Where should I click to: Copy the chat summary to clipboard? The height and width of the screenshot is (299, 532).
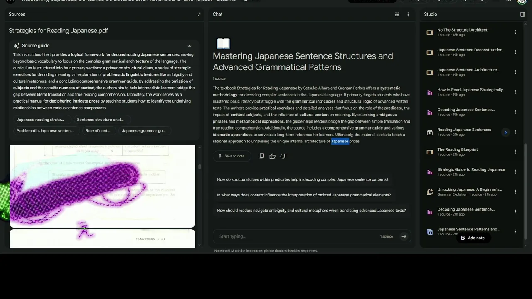[x=261, y=156]
